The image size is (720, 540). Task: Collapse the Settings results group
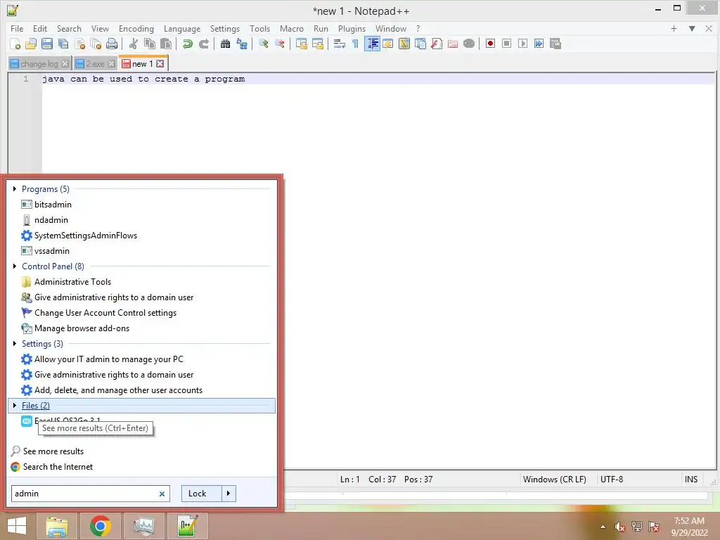tap(15, 343)
